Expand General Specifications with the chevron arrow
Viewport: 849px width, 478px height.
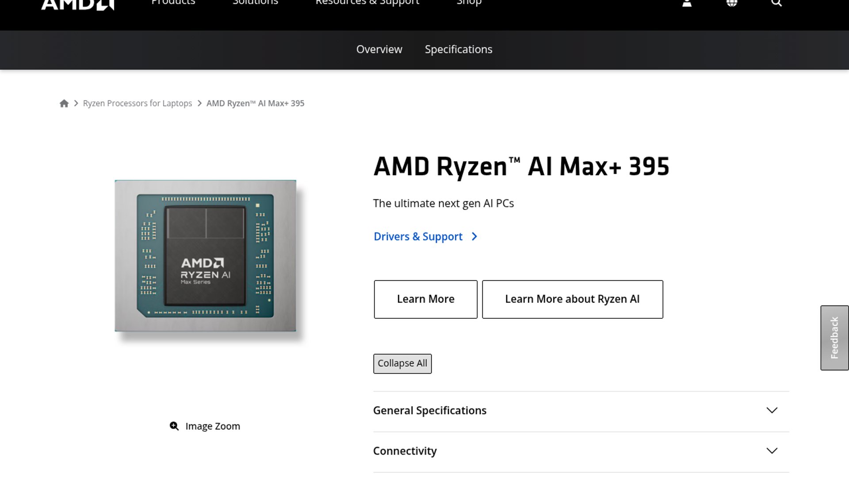772,410
